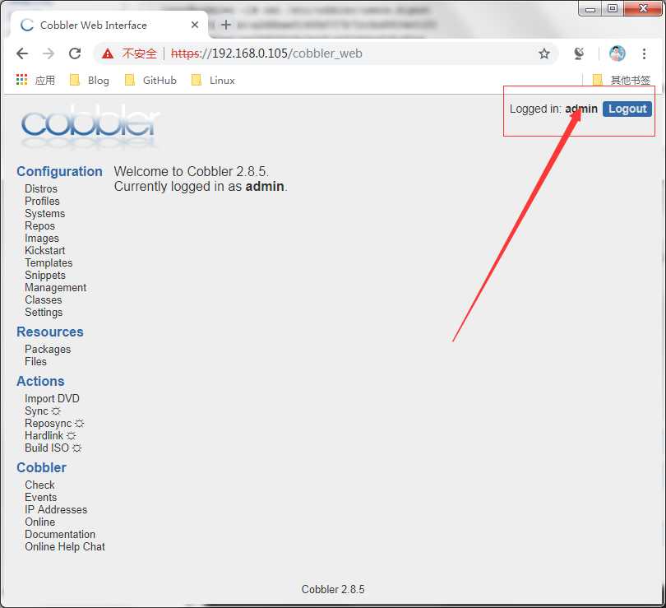Select the Cobbler Web Interface tab
Screen dimensions: 666x608
coord(109,25)
